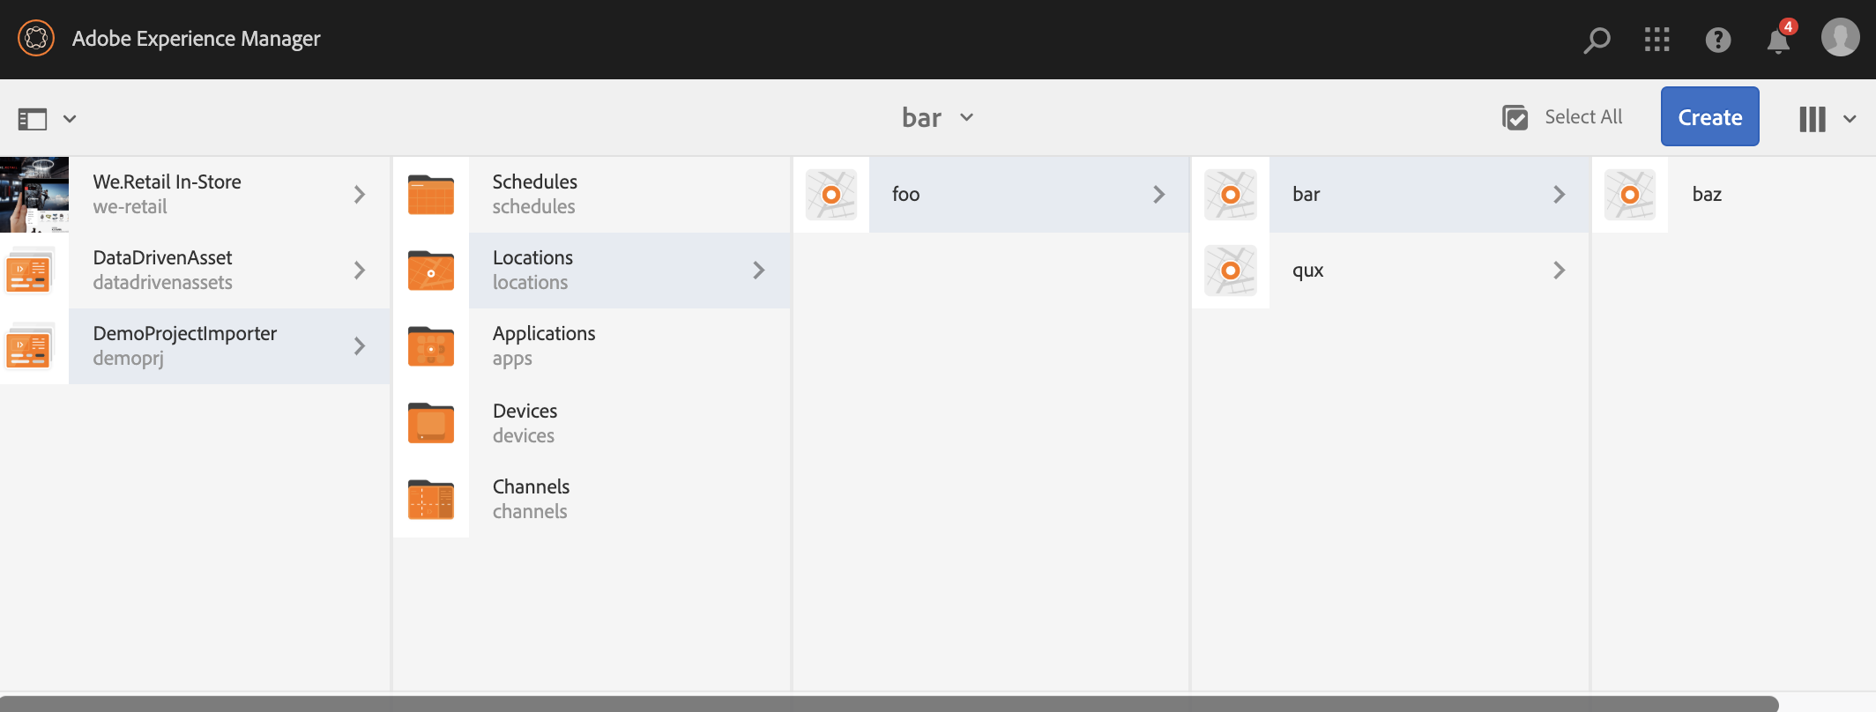
Task: Expand the Locations folder chevron
Action: point(758,271)
